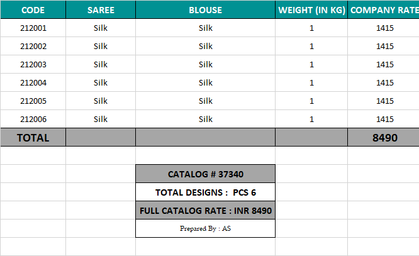Click the SAREE column header cell
This screenshot has height=256, width=419.
click(x=101, y=10)
